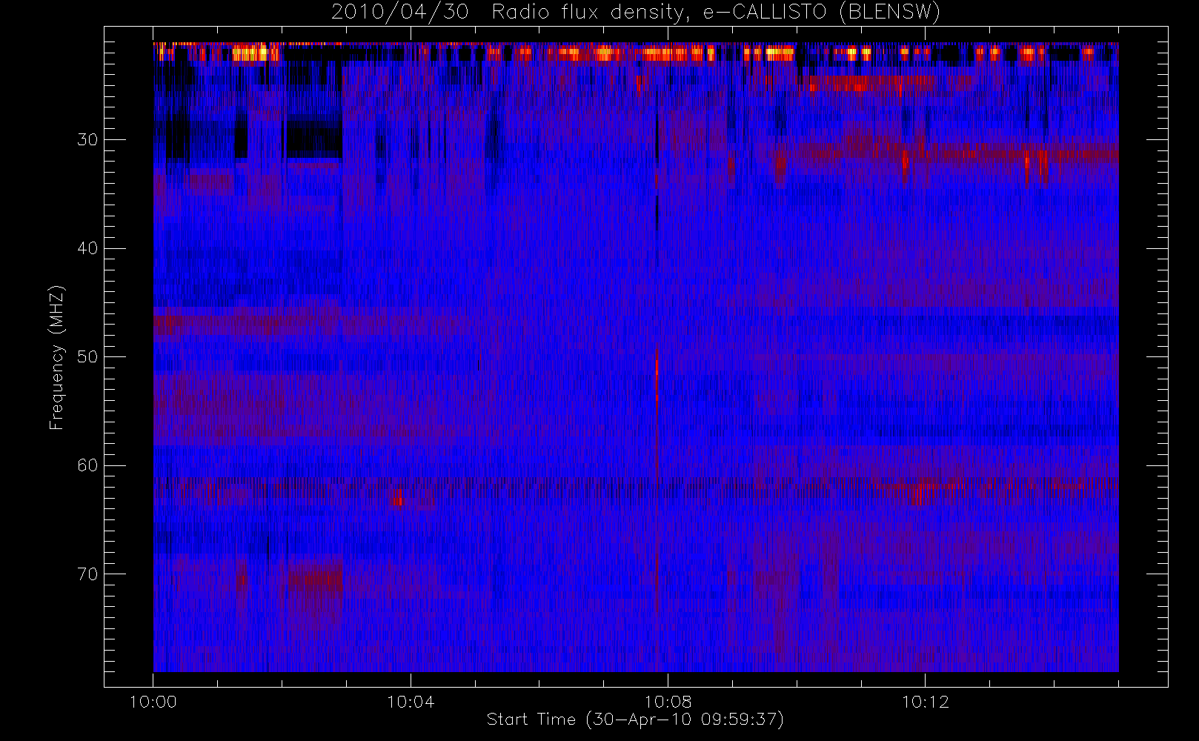The image size is (1199, 741).
Task: Click the 70 MHz frequency tick label
Action: click(87, 574)
